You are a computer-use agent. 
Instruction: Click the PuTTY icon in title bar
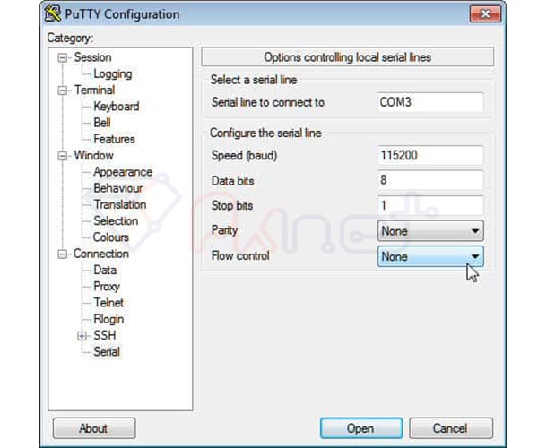pyautogui.click(x=53, y=14)
